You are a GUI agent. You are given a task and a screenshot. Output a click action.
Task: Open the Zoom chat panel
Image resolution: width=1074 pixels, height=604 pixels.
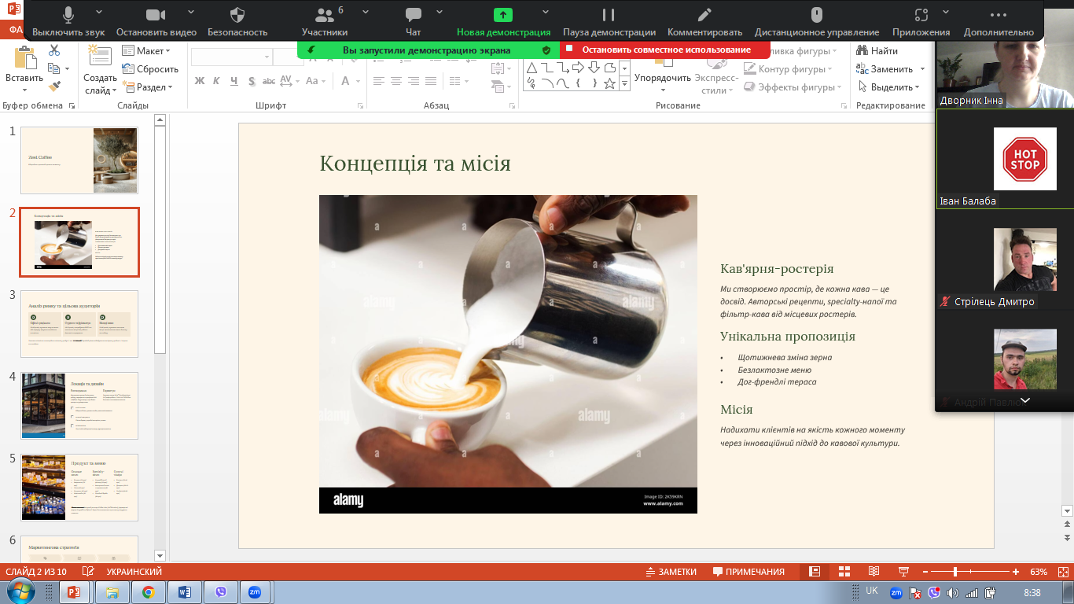coord(413,16)
